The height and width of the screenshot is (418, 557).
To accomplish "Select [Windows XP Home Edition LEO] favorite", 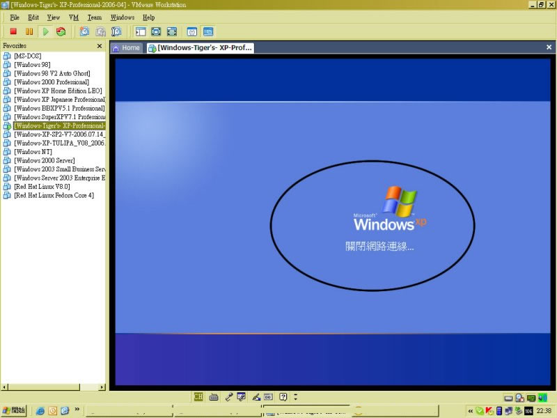I will (58, 91).
